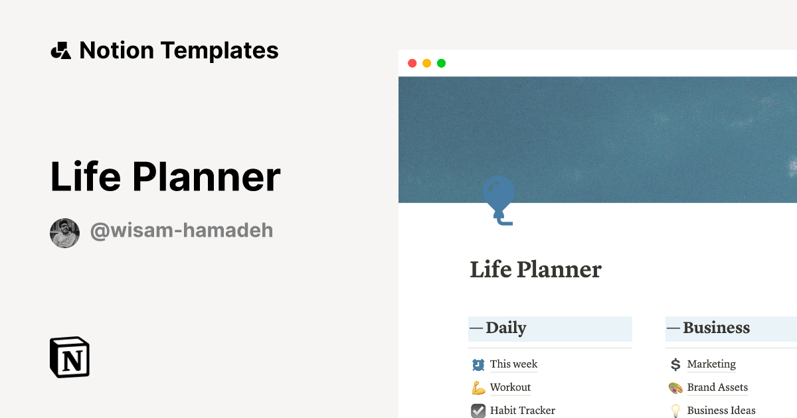Click the light bulb Business Ideas icon
797x418 pixels.
coord(675,411)
